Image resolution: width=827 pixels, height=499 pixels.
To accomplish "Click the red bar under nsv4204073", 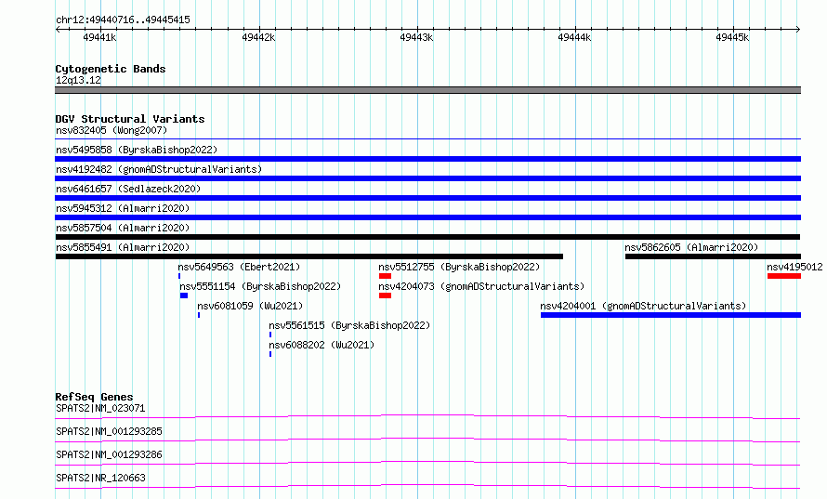I will click(x=385, y=295).
